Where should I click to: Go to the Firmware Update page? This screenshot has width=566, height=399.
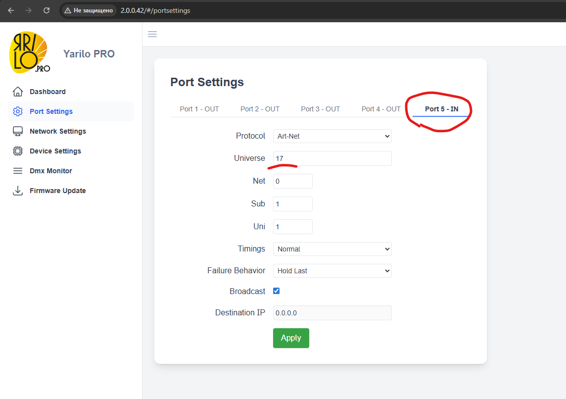pyautogui.click(x=58, y=191)
